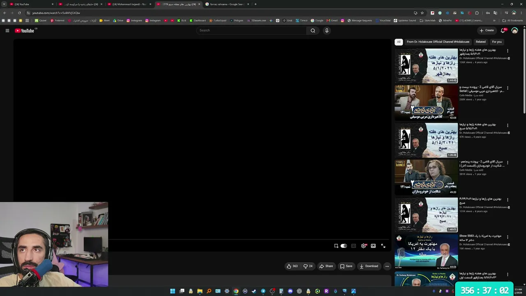The image size is (526, 296).
Task: Open the 42:08 suggested video thumbnail
Action: [426, 103]
